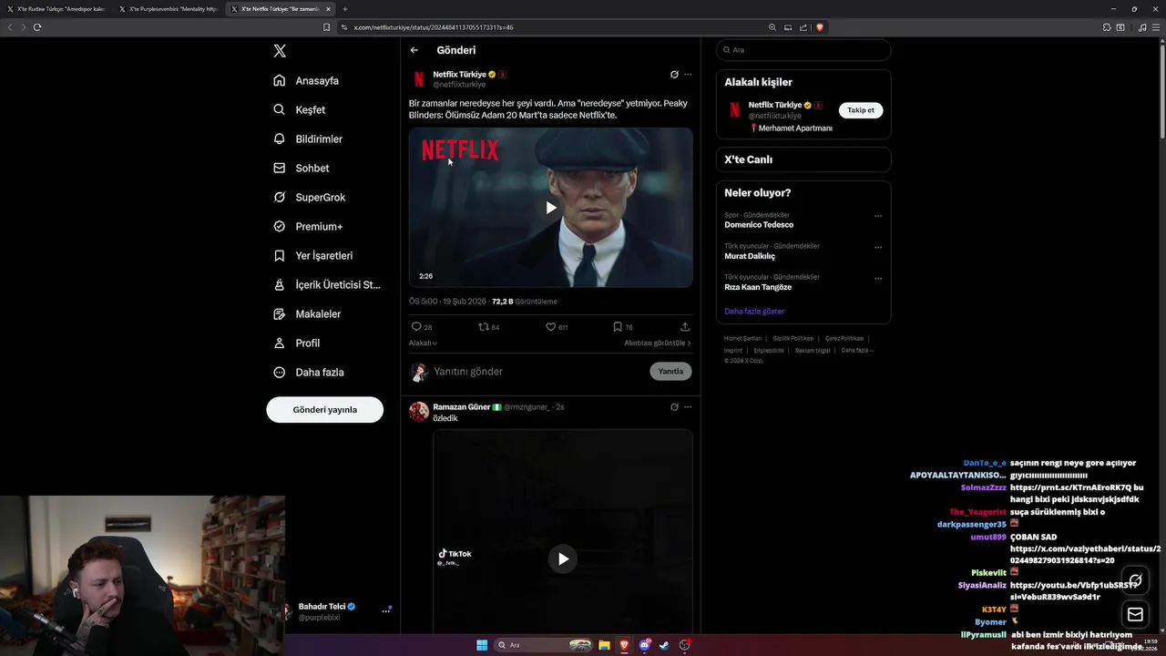Open Steam from the taskbar

coord(664,645)
